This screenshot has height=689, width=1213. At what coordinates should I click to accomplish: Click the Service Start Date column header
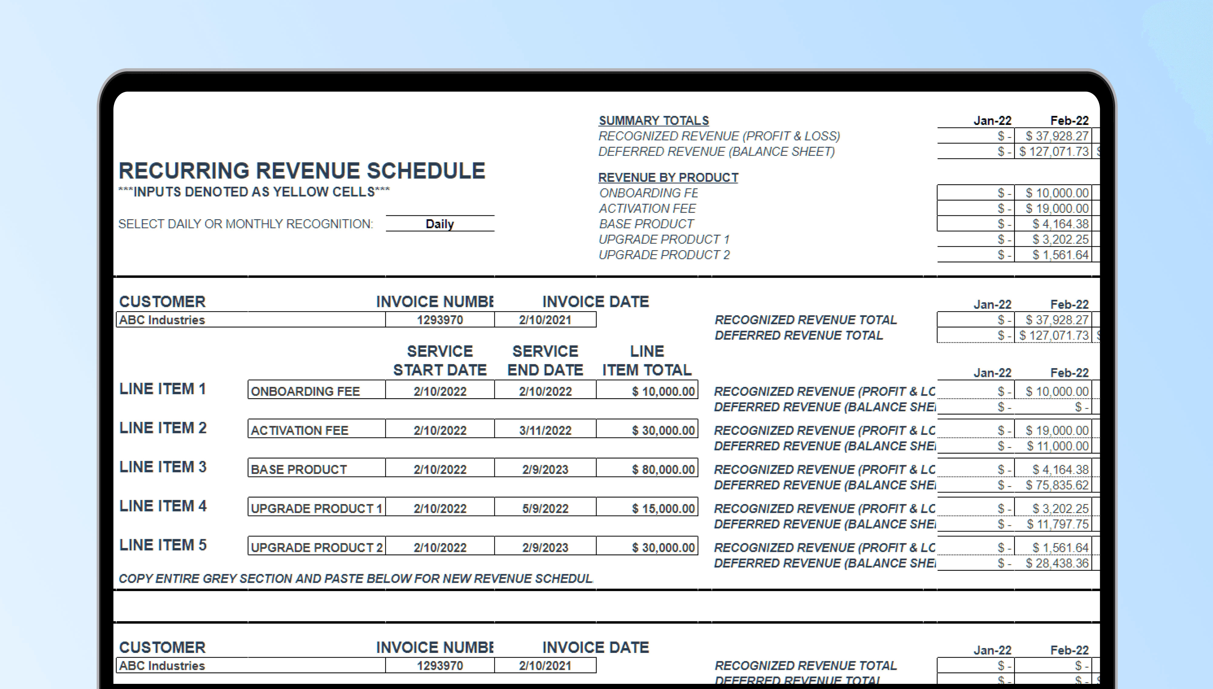(x=440, y=361)
